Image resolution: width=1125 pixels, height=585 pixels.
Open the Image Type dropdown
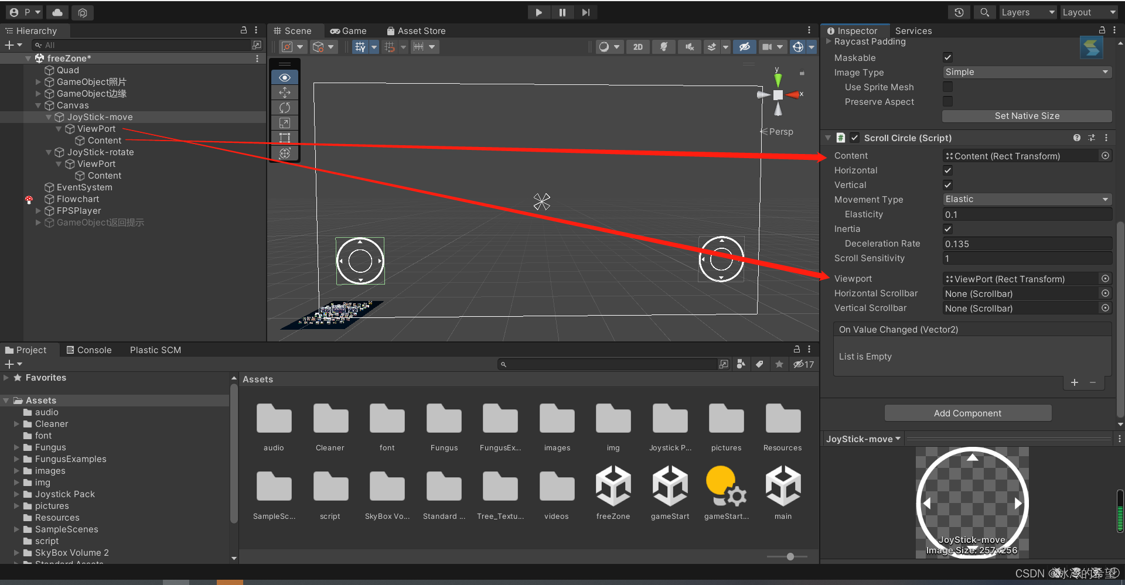point(1027,72)
